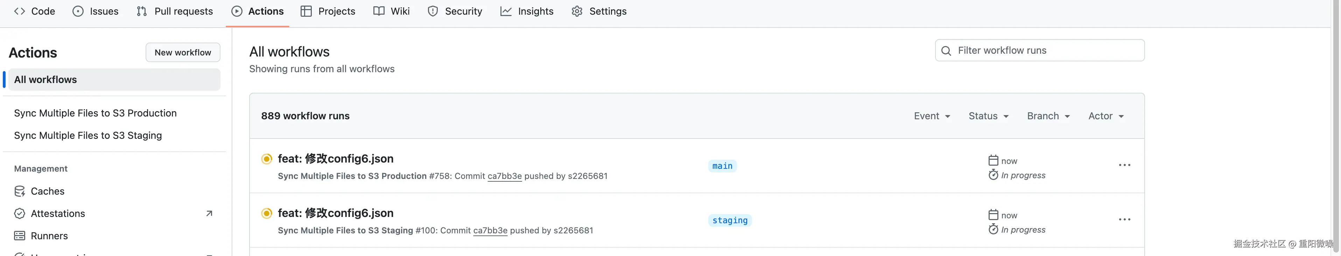Focus the Filter workflow runs search field
The image size is (1341, 256).
(x=1046, y=50)
